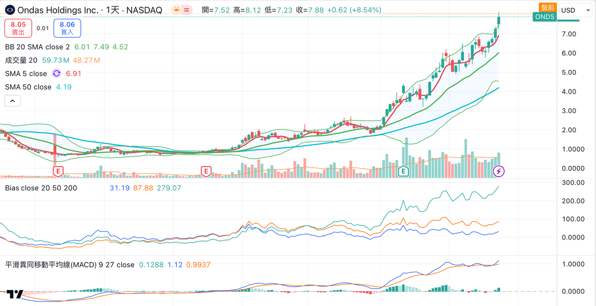Click the 4.52 Bollinger lower band value
Image resolution: width=596 pixels, height=306 pixels.
[x=120, y=47]
